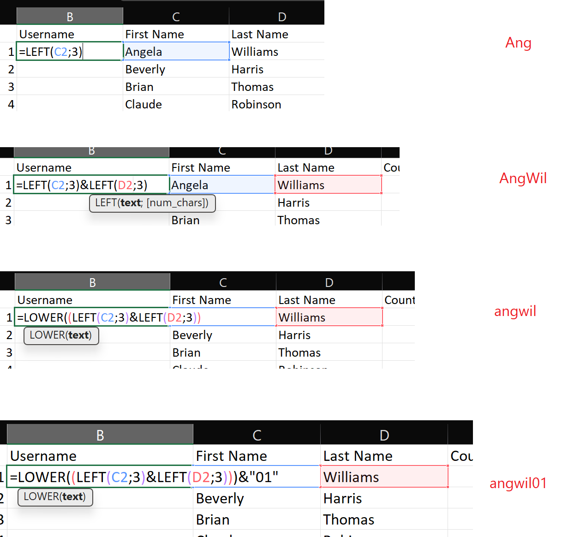
Task: Select cell Beverly in the bottom sheet
Action: (x=257, y=498)
